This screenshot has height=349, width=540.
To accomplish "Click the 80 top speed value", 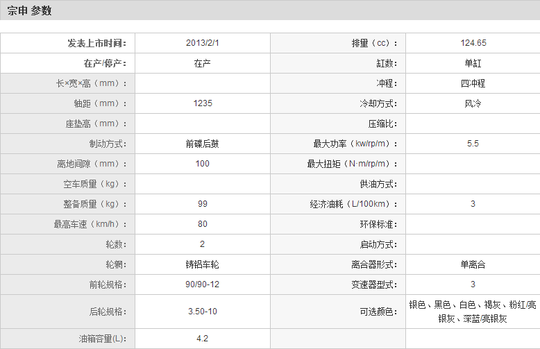I will pos(203,224).
